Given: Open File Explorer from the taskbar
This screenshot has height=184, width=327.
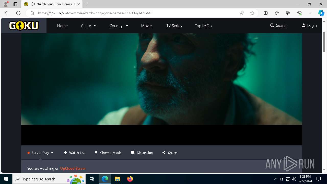Looking at the screenshot, I should point(118,179).
